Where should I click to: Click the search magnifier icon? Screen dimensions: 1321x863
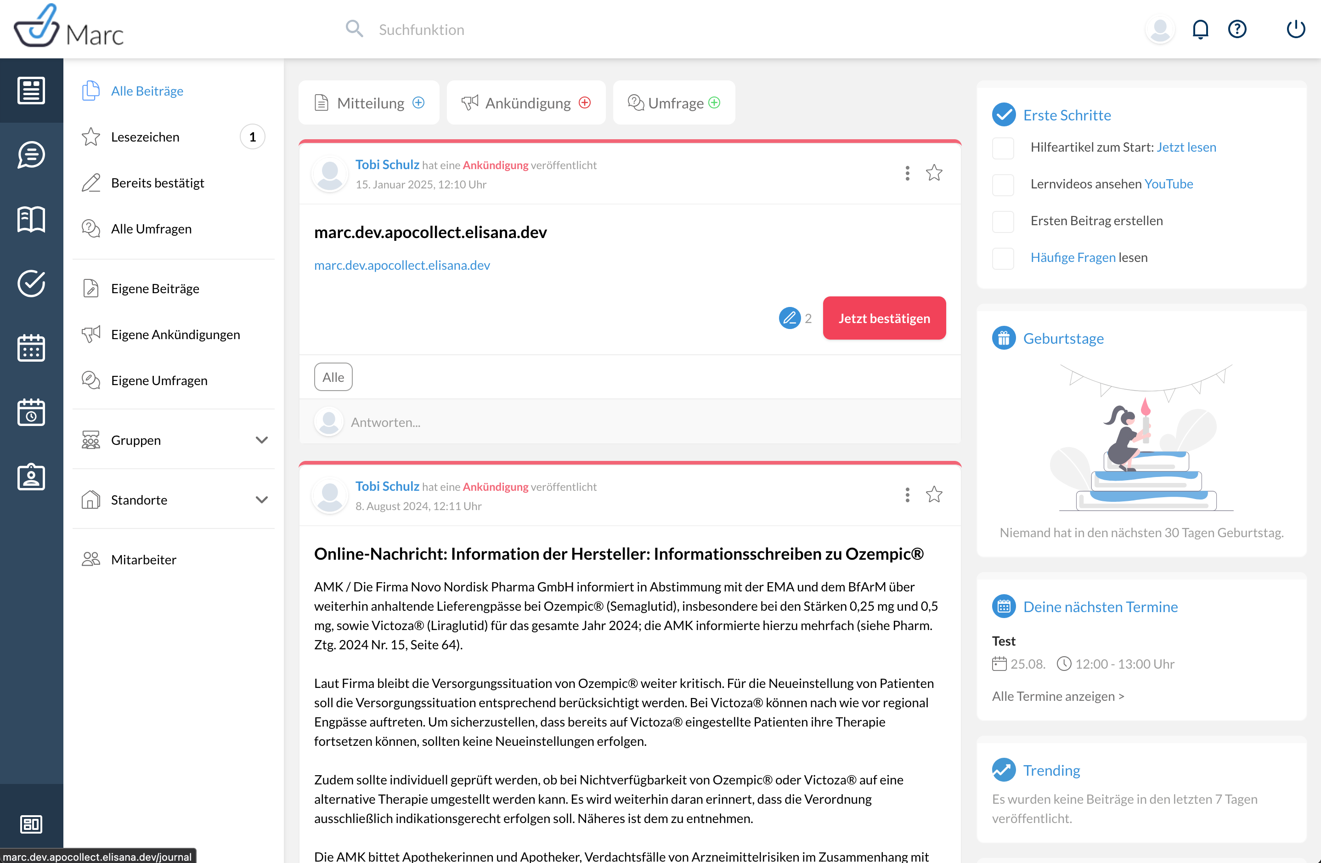[x=354, y=29]
